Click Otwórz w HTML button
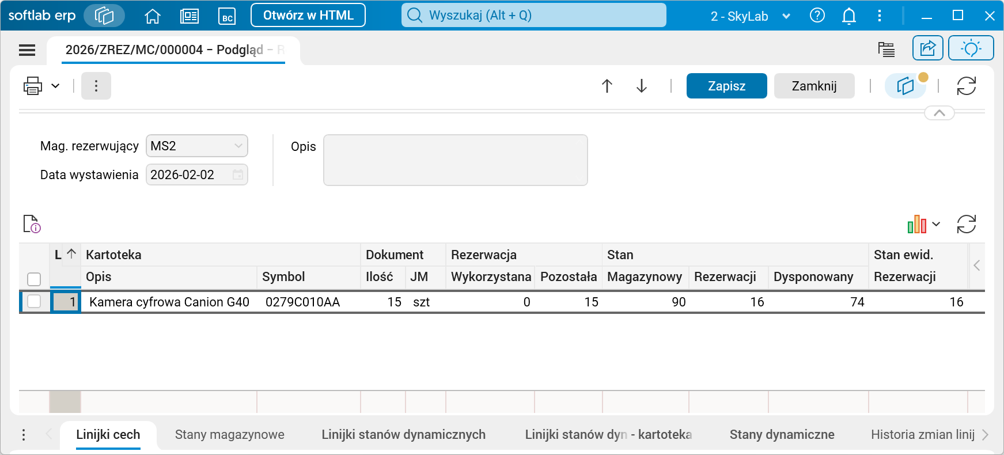This screenshot has height=455, width=1004. click(x=308, y=16)
